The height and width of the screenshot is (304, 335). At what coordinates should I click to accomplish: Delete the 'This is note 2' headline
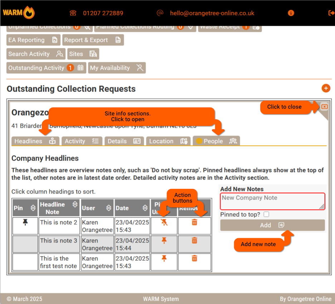(194, 222)
